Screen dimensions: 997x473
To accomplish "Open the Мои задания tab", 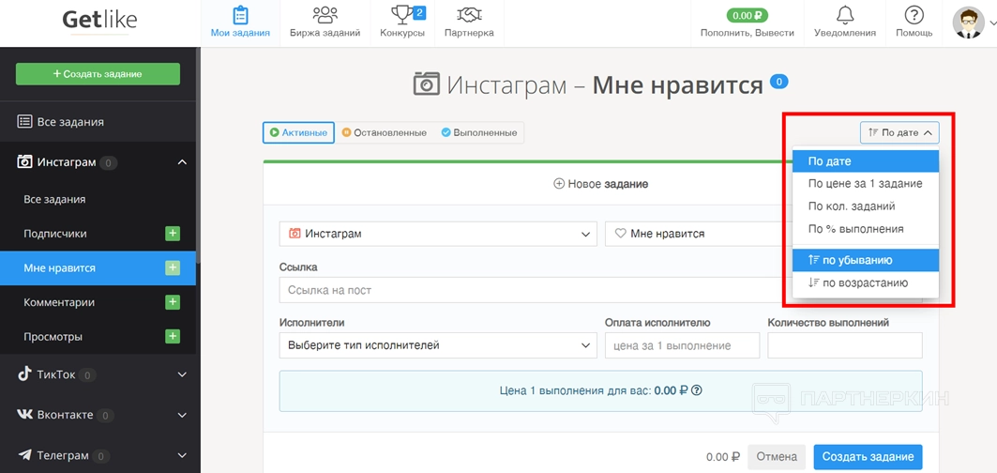I will [240, 23].
